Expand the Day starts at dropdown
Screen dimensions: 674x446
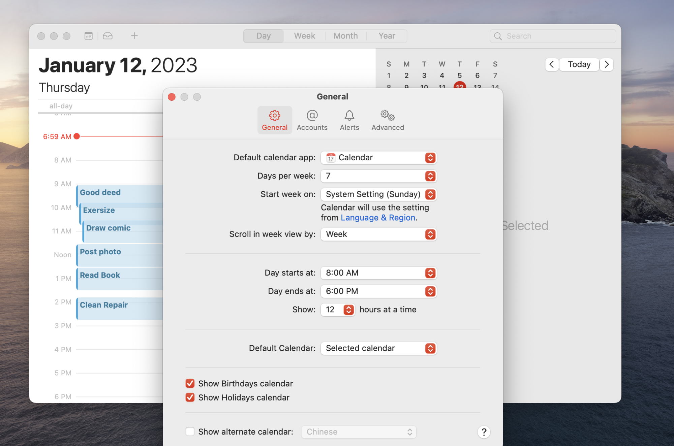click(378, 273)
